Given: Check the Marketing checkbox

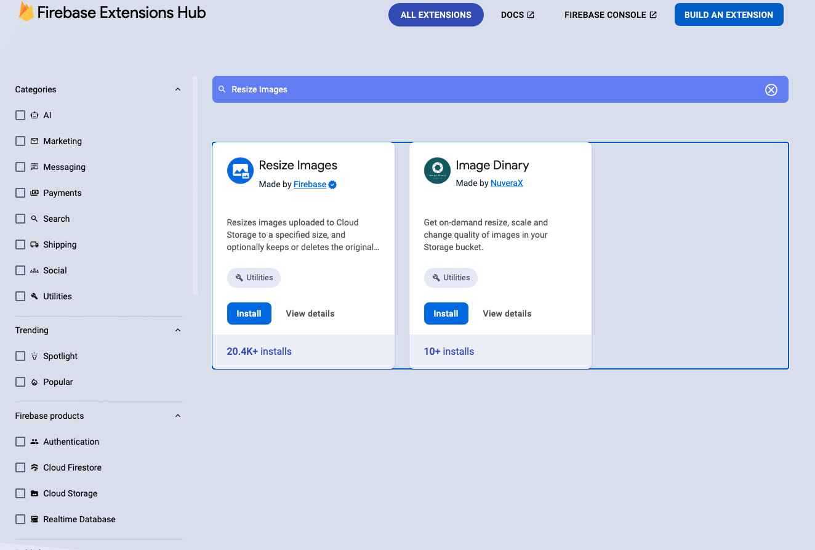Looking at the screenshot, I should pos(20,141).
